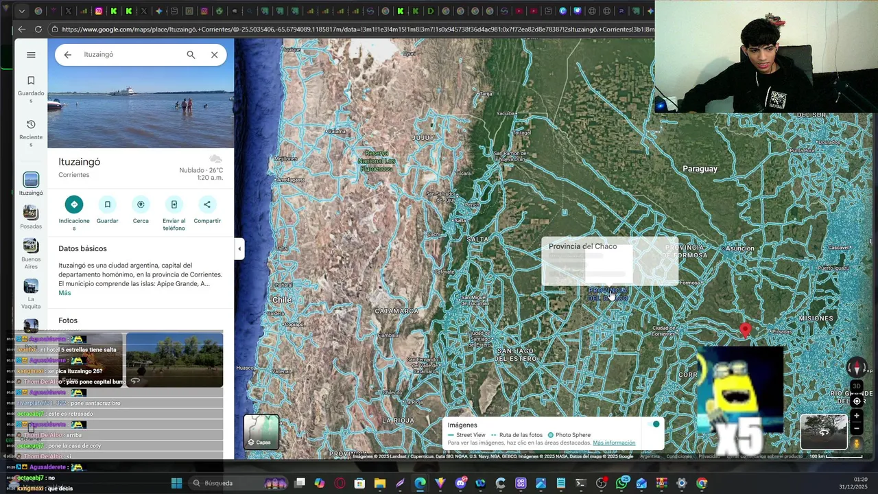Select the Ituzaingó recent item in sidebar

31,184
